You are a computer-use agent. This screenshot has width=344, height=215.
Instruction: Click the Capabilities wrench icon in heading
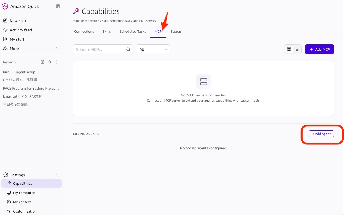coord(76,11)
